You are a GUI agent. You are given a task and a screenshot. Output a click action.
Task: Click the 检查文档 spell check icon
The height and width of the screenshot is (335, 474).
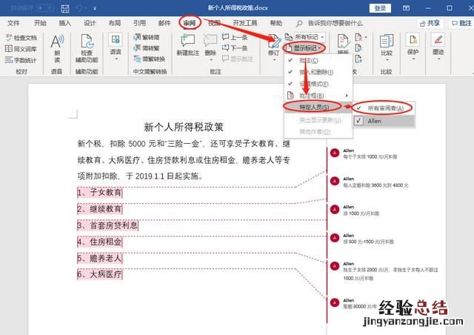coord(9,38)
